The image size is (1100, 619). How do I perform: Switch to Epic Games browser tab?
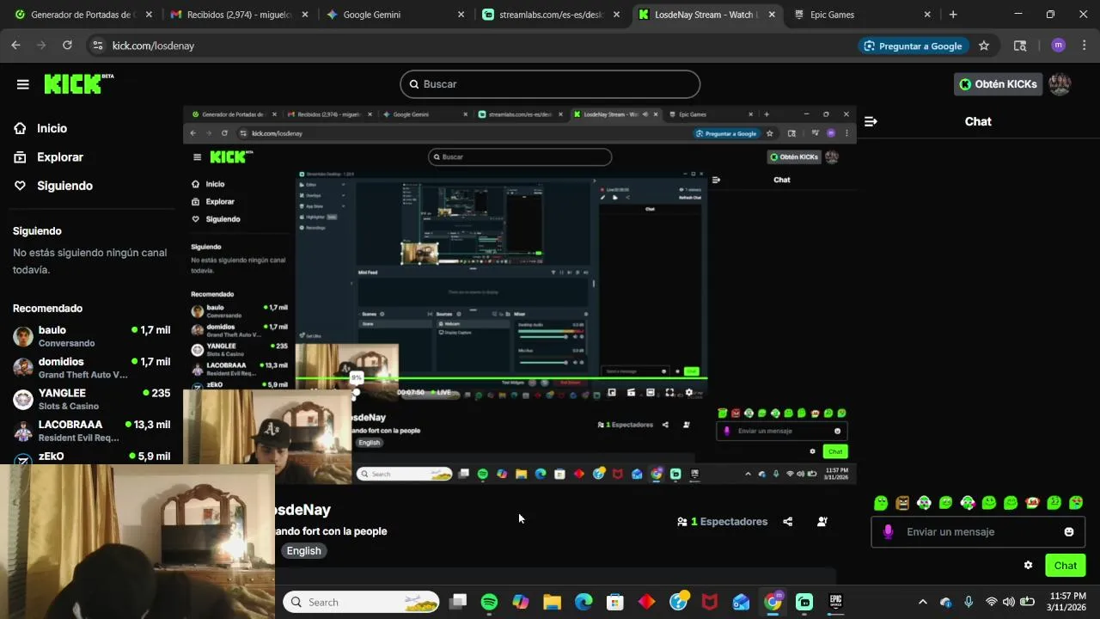pyautogui.click(x=862, y=15)
